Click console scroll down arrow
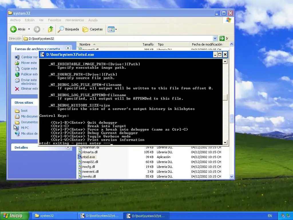This screenshot has height=220, width=293. click(x=225, y=143)
